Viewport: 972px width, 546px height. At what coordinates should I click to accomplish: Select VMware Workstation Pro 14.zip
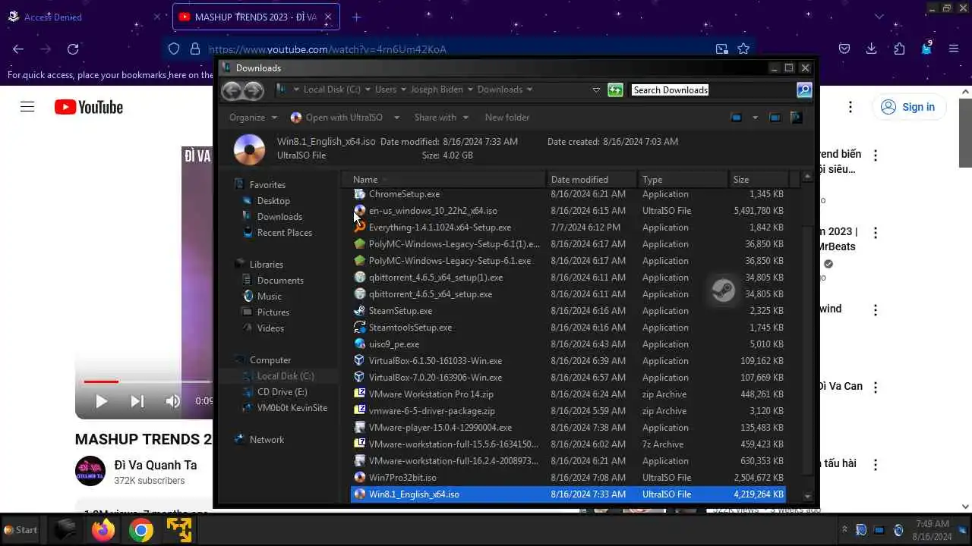568,394
